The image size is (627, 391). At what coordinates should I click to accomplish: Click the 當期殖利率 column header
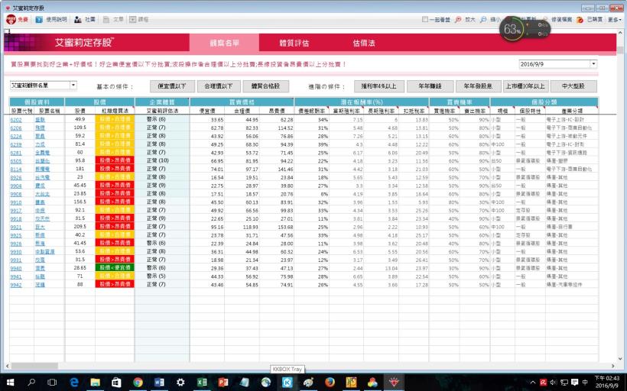pos(346,111)
